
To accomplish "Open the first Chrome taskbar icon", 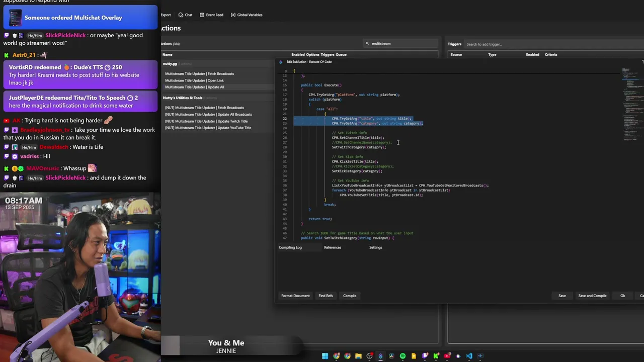I will coord(336,356).
